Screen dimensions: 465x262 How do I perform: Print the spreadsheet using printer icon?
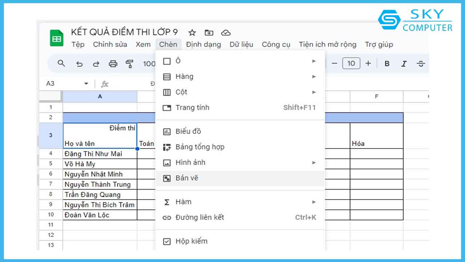pyautogui.click(x=113, y=64)
